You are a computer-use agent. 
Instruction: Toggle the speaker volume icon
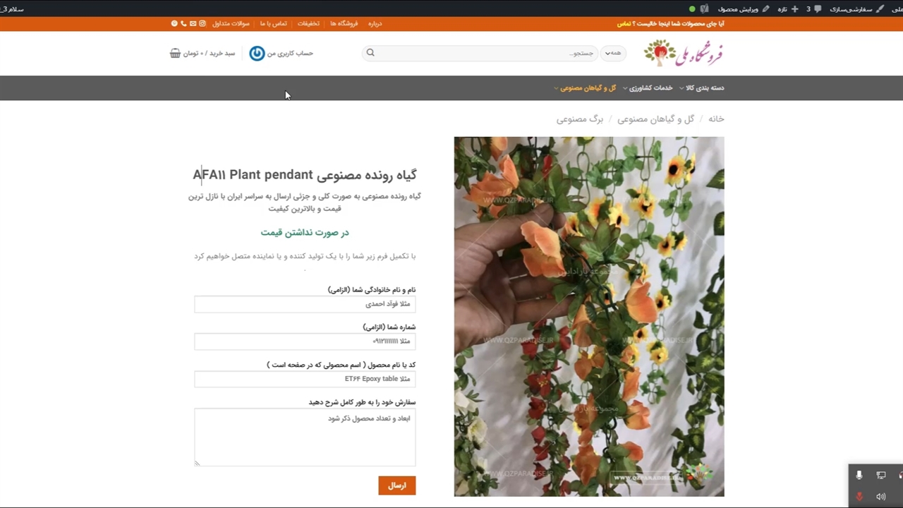pos(880,497)
